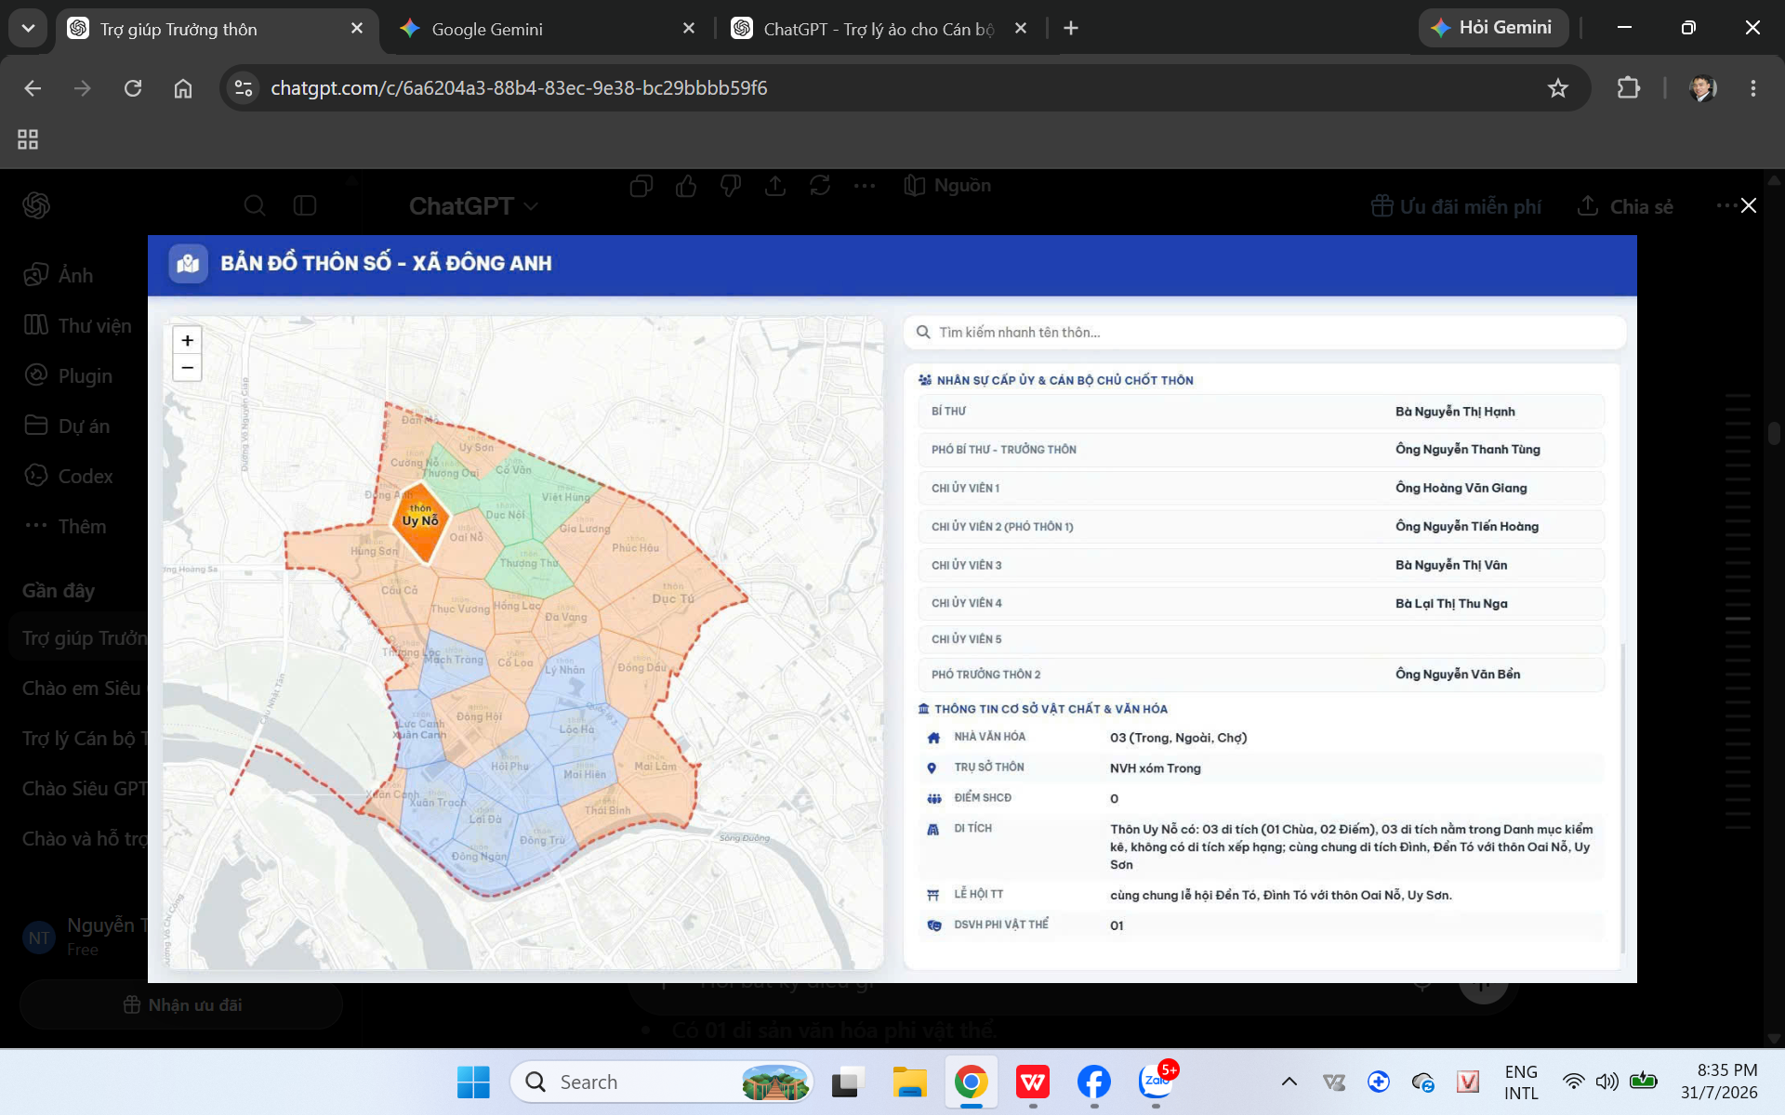Image resolution: width=1785 pixels, height=1115 pixels.
Task: Zoom in on the map
Action: tap(187, 340)
